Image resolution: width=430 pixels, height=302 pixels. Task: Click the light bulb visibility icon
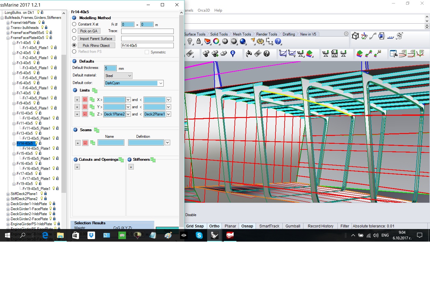tap(190, 42)
